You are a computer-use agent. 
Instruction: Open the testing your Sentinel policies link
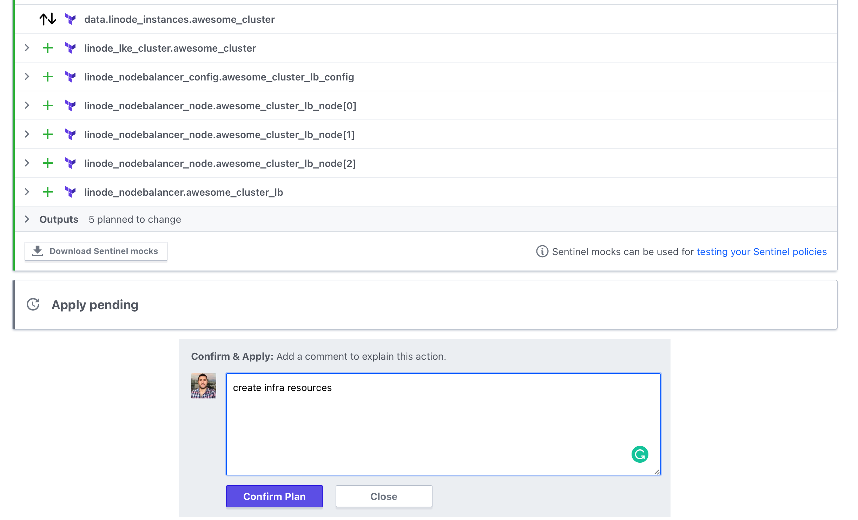(x=761, y=252)
